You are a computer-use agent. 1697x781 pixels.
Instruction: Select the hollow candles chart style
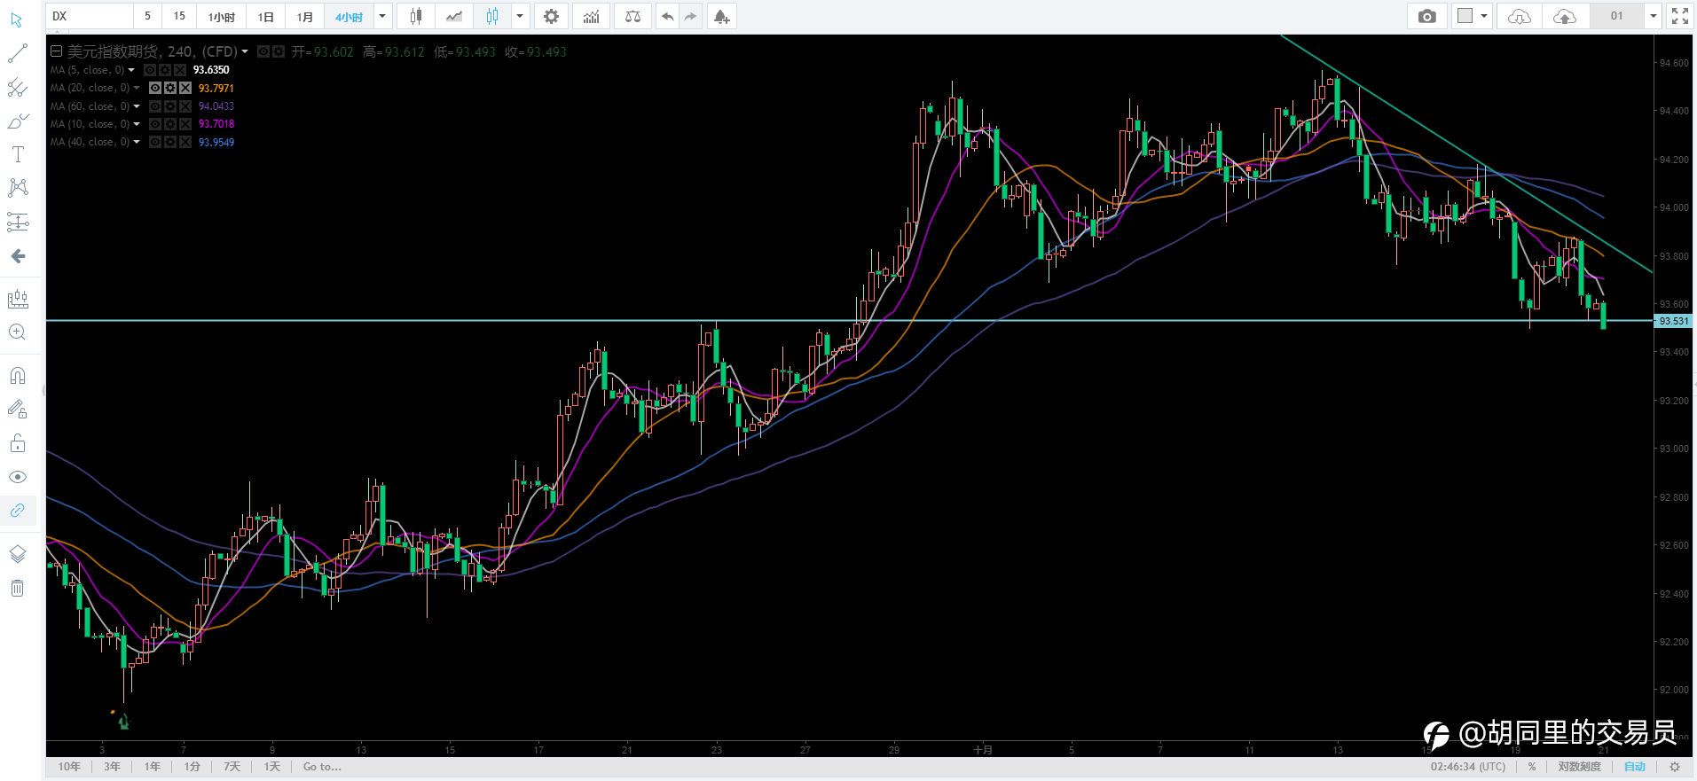point(492,16)
